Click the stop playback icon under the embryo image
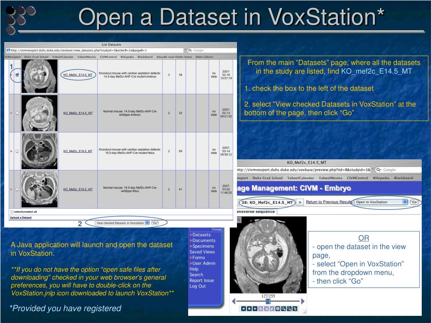This screenshot has width=431, height=323. coord(249,309)
